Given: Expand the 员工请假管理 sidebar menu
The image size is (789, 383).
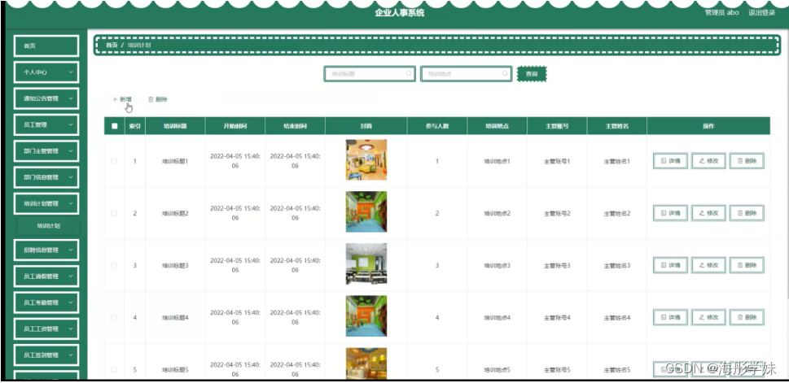Looking at the screenshot, I should (46, 276).
